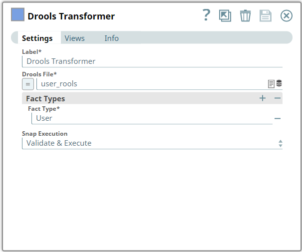Screen dimensions: 302x252
Task: Click the pop-out dialog icon
Action: (225, 15)
